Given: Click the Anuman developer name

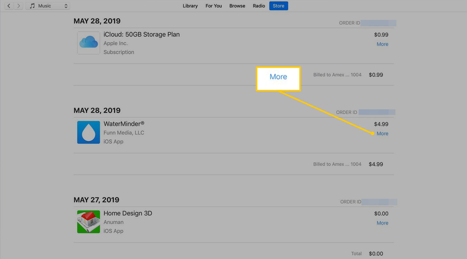Looking at the screenshot, I should coord(113,222).
